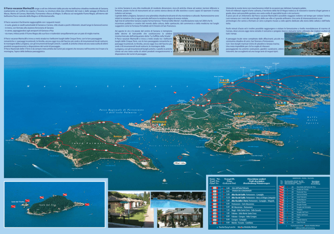Click the Medio/Middle/Mittel legend in trail table
Image resolution: width=334 pixels, height=234 pixels.
(247, 227)
